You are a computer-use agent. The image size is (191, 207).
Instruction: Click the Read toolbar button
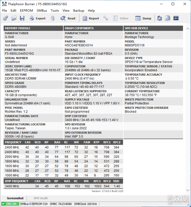click(68, 18)
